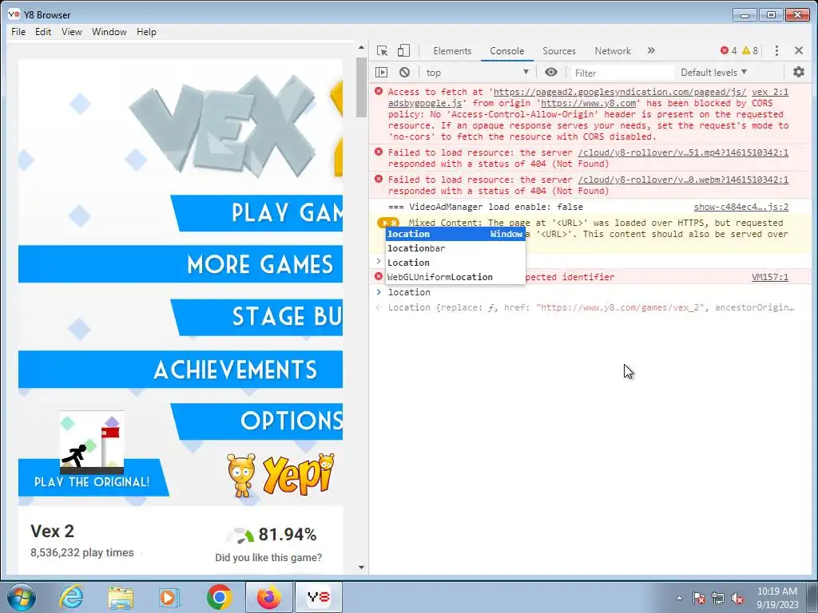Open the VM157:1 source link
Screen dimensions: 818x613
[x=770, y=277]
